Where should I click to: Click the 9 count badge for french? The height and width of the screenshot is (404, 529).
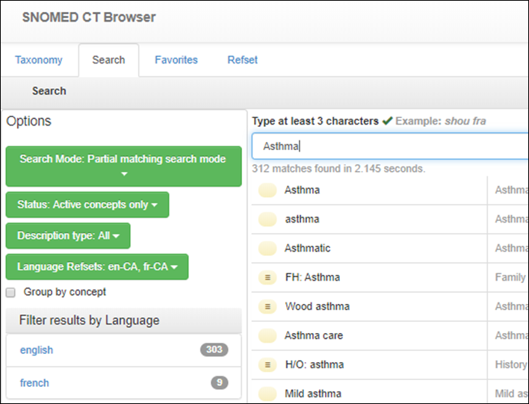(220, 382)
